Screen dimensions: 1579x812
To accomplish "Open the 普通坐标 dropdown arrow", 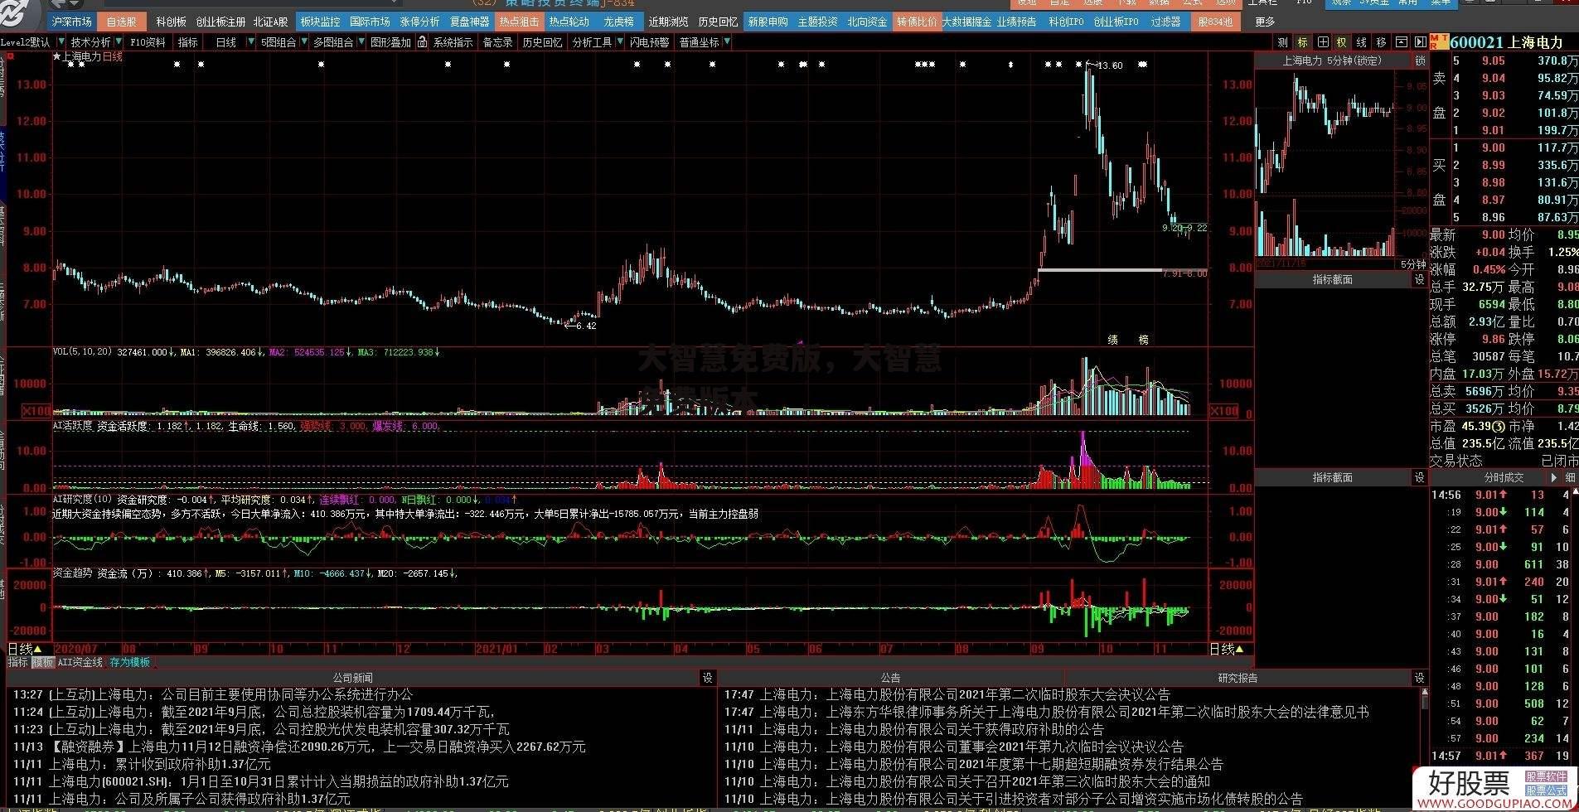I will [x=726, y=42].
